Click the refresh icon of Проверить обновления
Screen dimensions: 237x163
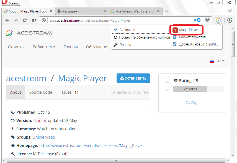pyautogui.click(x=116, y=37)
